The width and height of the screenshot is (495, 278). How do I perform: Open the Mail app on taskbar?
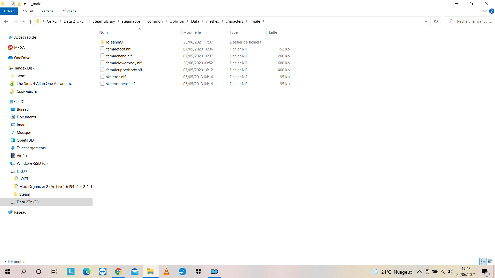tap(135, 272)
